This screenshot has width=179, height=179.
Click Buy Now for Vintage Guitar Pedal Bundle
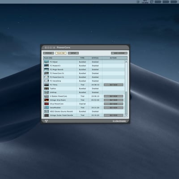click(x=114, y=115)
